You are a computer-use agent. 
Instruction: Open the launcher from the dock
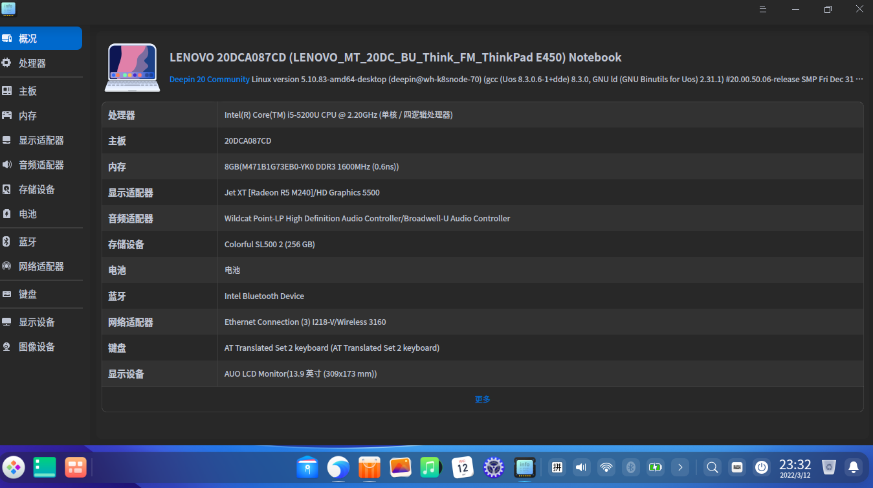click(x=14, y=467)
